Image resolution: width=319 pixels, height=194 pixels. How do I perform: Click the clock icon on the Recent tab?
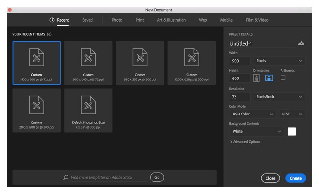(x=52, y=20)
